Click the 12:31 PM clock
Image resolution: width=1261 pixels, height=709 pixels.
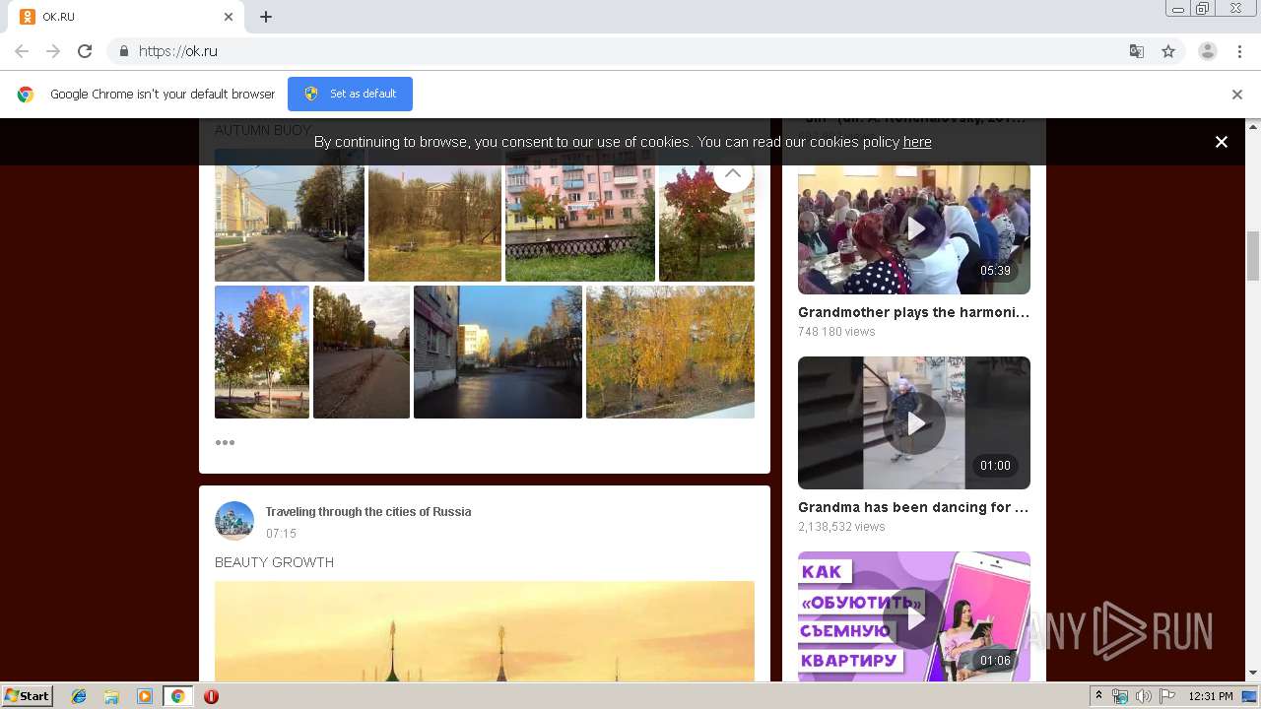pos(1211,696)
